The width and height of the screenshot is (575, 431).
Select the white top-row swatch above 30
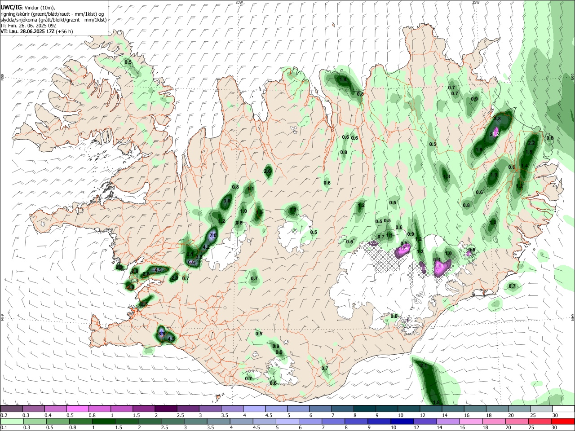click(564, 409)
